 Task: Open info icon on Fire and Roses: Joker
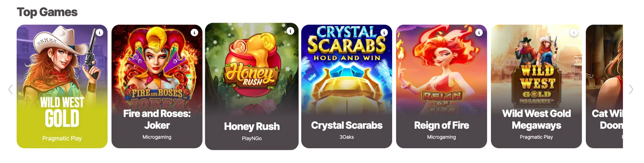[x=194, y=32]
